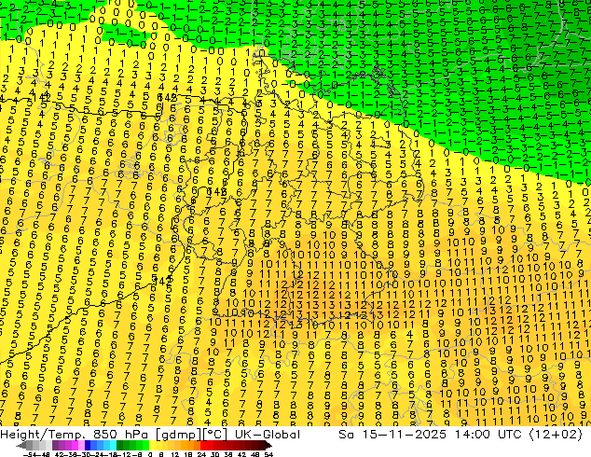Screen dimensions: 591x457
Task: Click the 'Height/Temp. 850 hPa' chart title
Action: coord(76,435)
